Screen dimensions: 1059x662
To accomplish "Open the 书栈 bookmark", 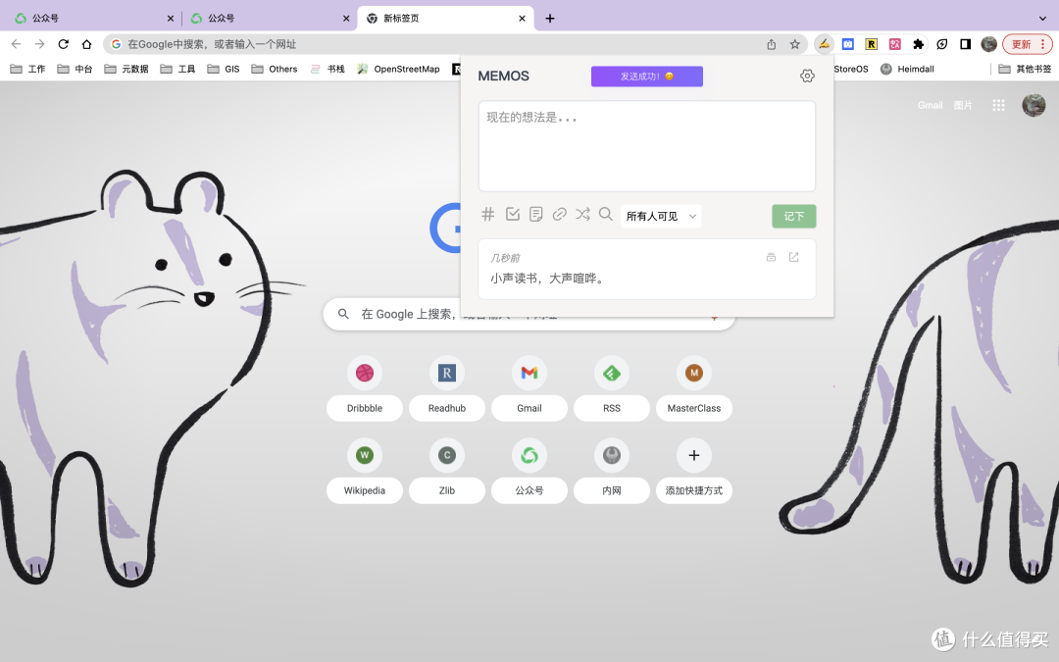I will [328, 69].
